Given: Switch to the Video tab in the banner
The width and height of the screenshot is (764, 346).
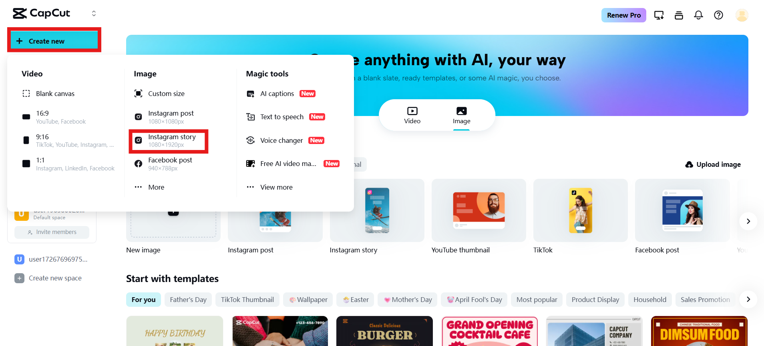Looking at the screenshot, I should pos(412,115).
